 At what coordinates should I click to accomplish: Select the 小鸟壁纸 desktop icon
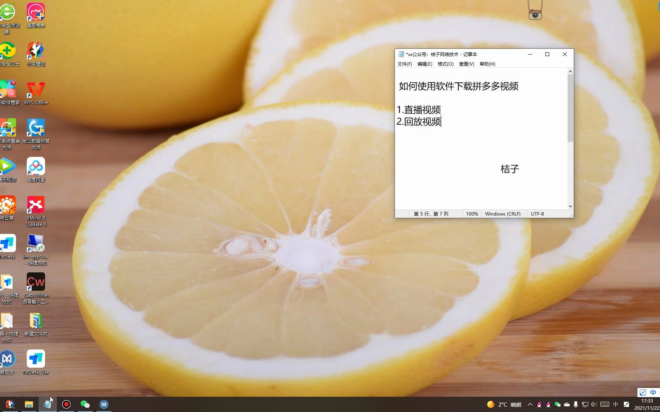pyautogui.click(x=36, y=54)
